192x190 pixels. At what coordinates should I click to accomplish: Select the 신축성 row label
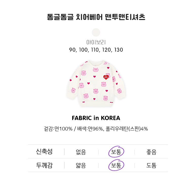click(44, 152)
